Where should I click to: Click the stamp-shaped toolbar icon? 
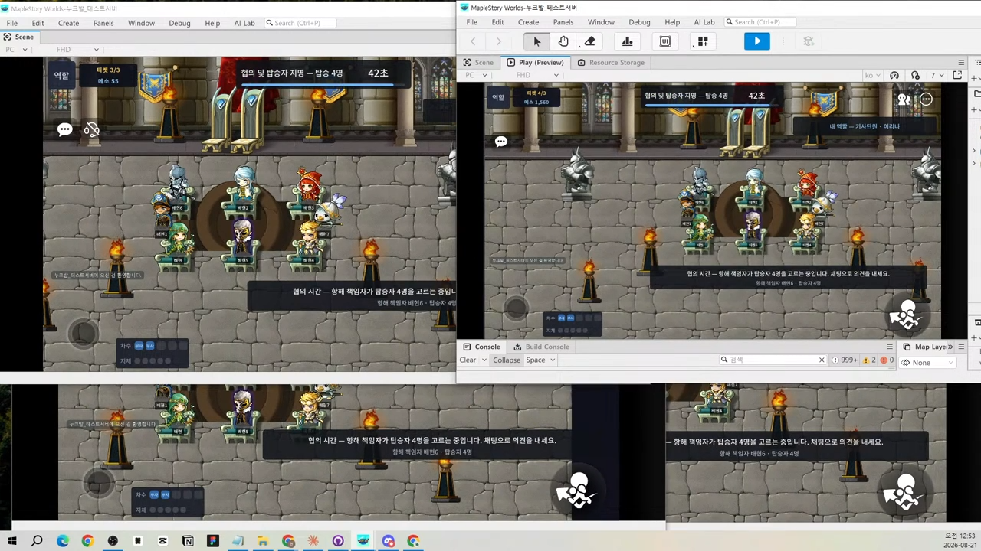(627, 41)
